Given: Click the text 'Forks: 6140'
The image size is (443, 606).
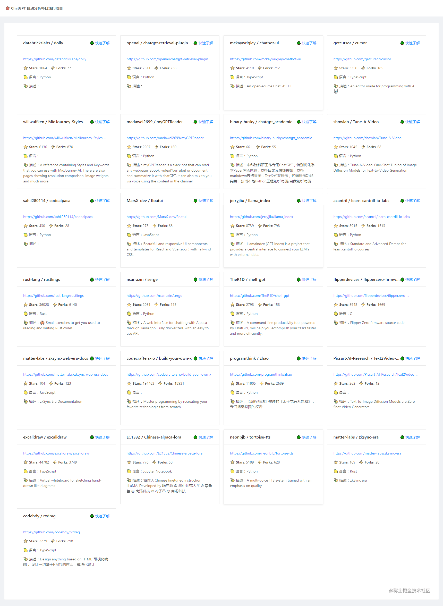Looking at the screenshot, I should pyautogui.click(x=67, y=305).
